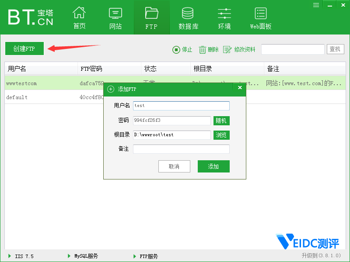This screenshot has width=350, height=262.
Task: Click 取消 to cancel adding FTP
Action: coord(174,166)
